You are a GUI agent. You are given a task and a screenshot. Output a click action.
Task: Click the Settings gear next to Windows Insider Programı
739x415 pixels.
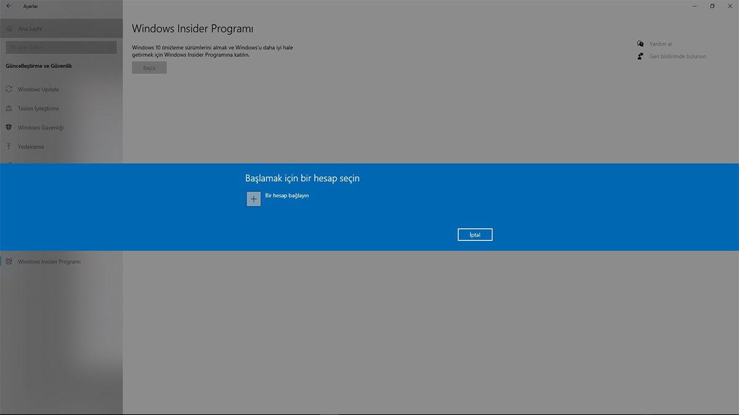(9, 261)
